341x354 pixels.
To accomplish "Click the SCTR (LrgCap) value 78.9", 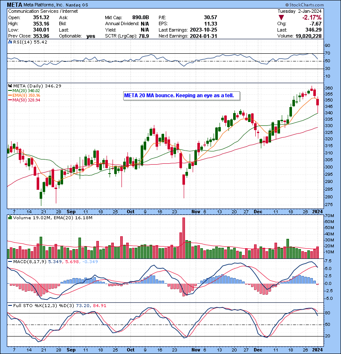I will click(x=143, y=36).
